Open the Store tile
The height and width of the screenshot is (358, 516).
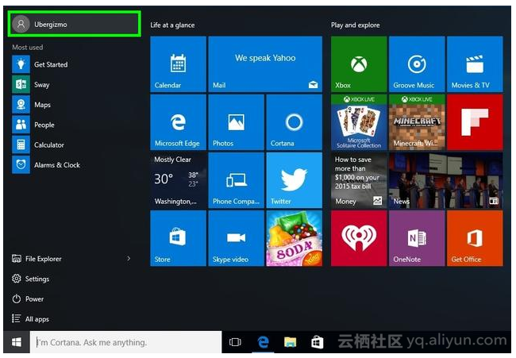click(x=179, y=238)
